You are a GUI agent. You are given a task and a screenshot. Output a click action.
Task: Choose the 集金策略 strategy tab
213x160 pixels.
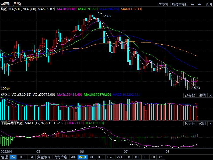click(x=44, y=157)
